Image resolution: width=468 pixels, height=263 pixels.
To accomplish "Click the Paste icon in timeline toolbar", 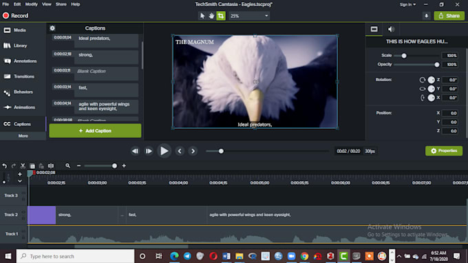I will click(x=41, y=166).
